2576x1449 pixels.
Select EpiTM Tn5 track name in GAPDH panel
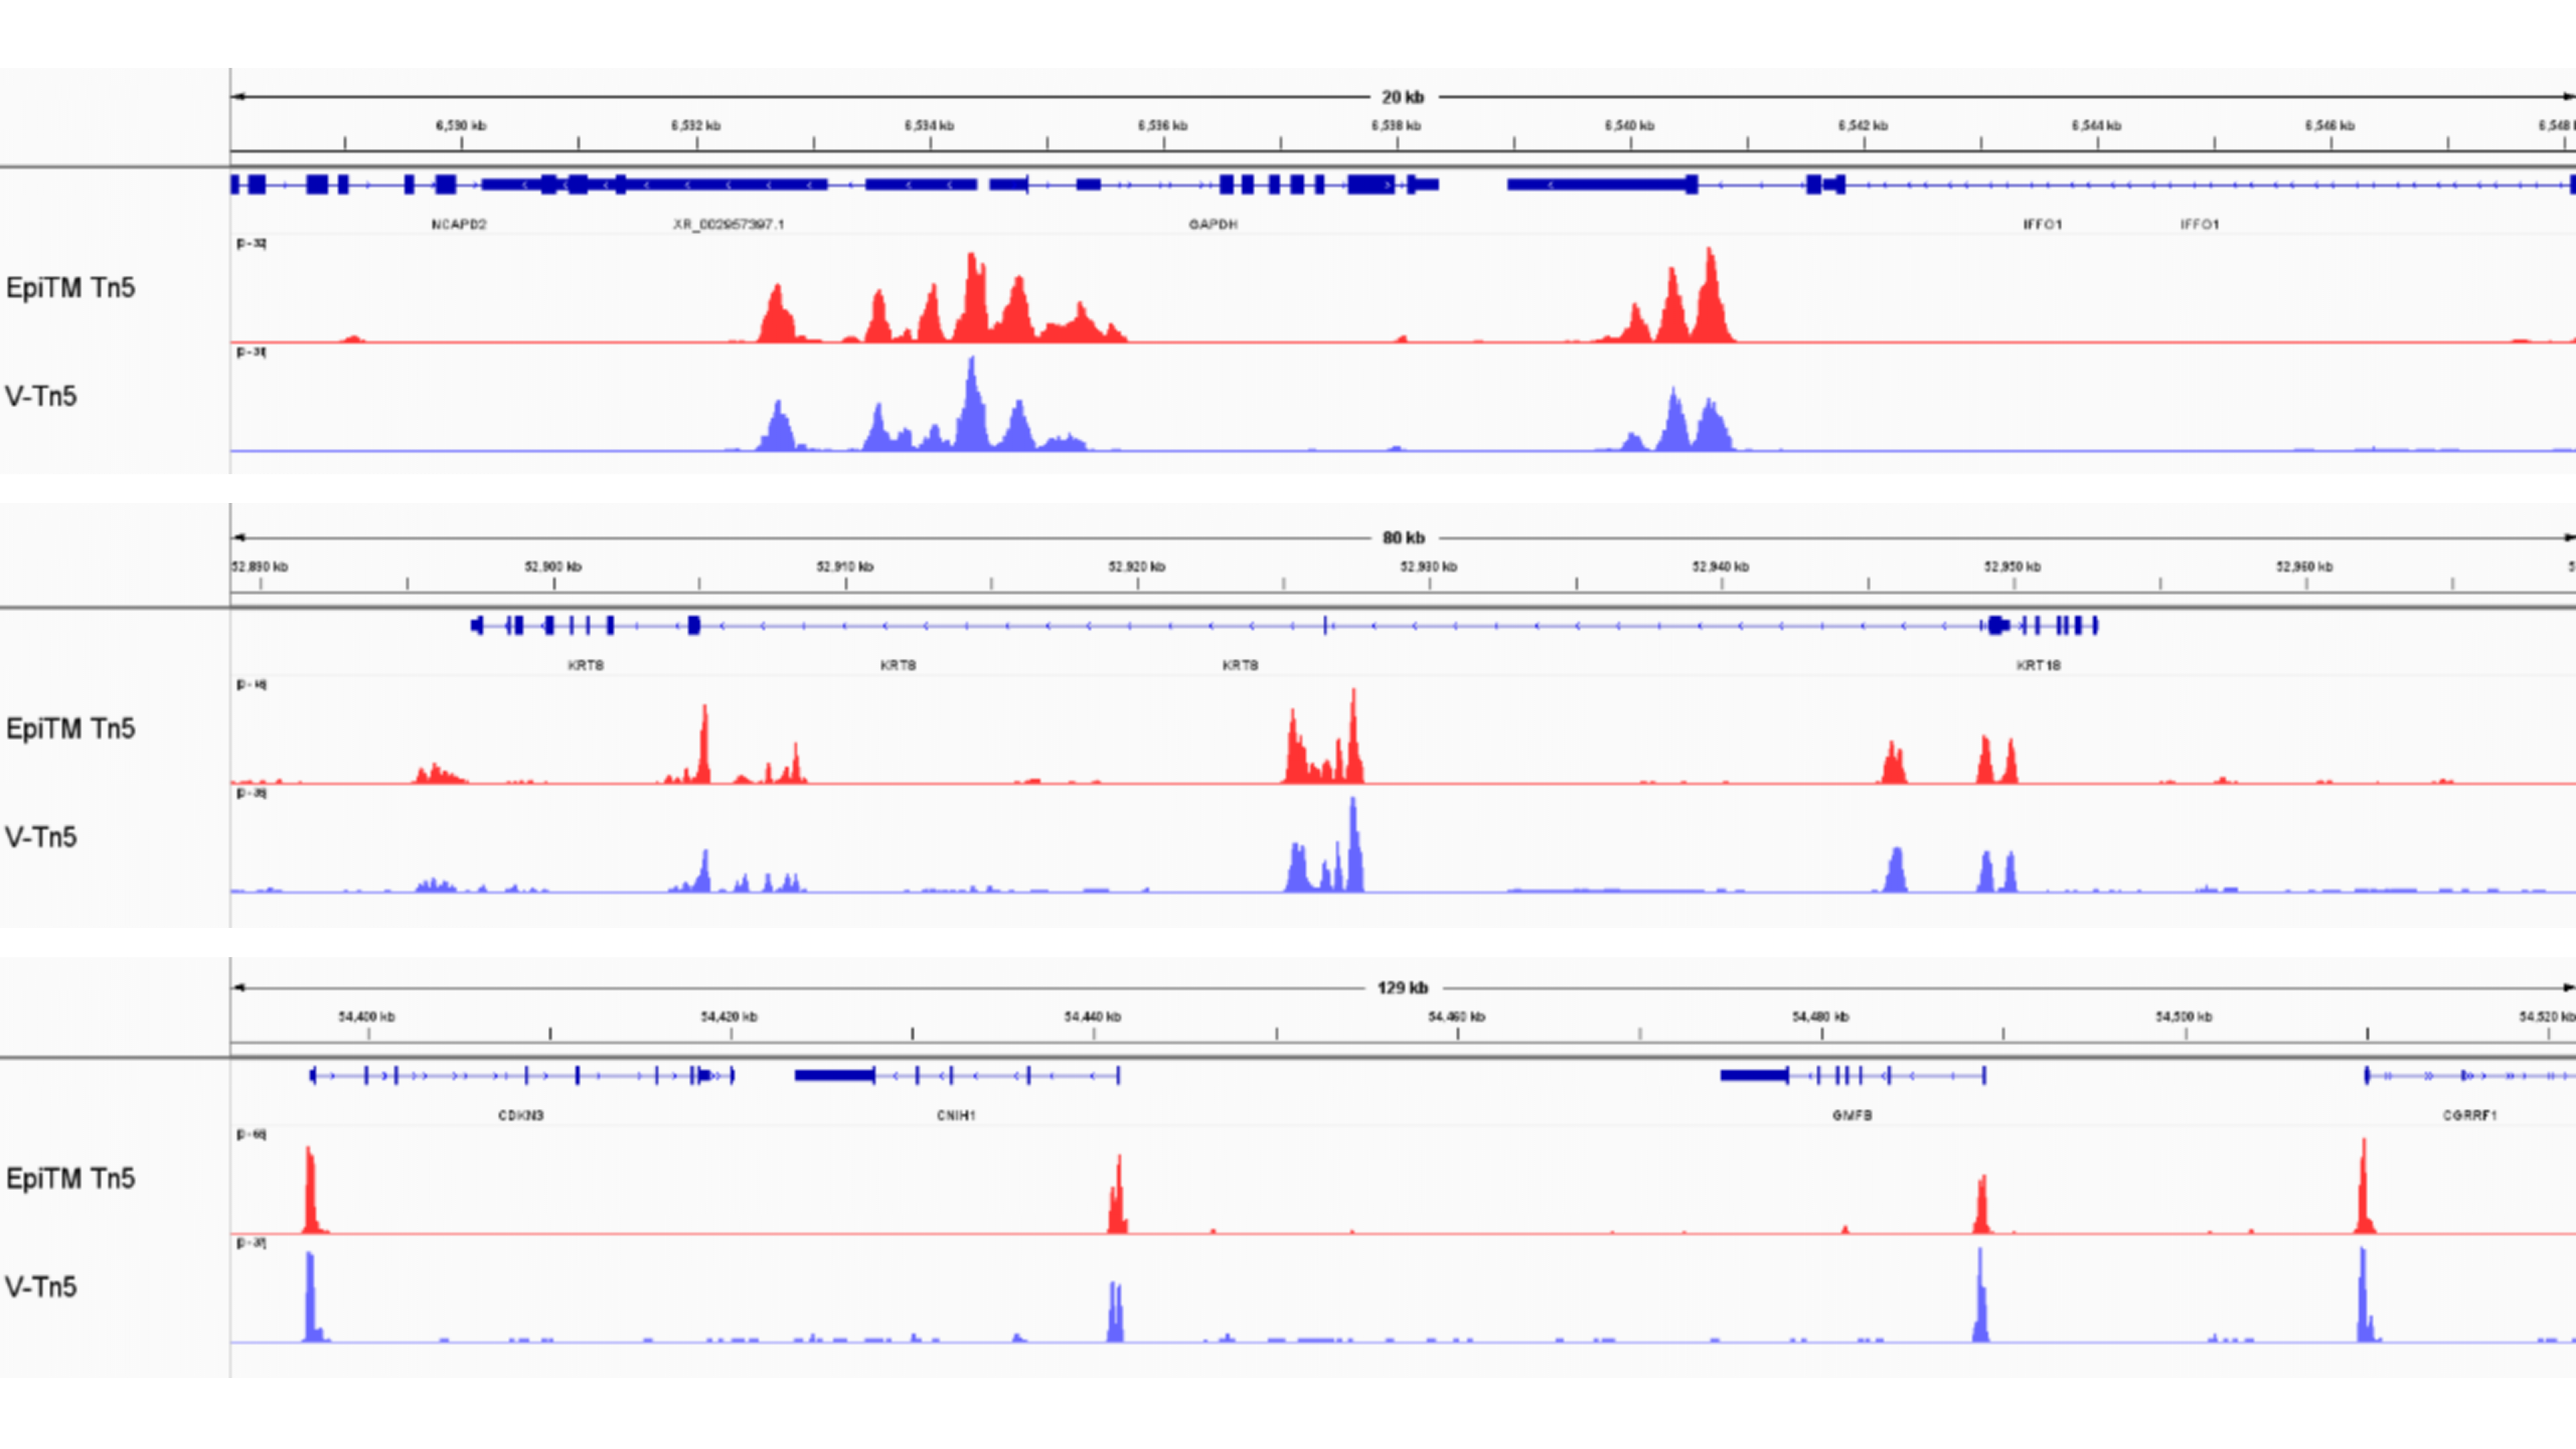tap(70, 288)
